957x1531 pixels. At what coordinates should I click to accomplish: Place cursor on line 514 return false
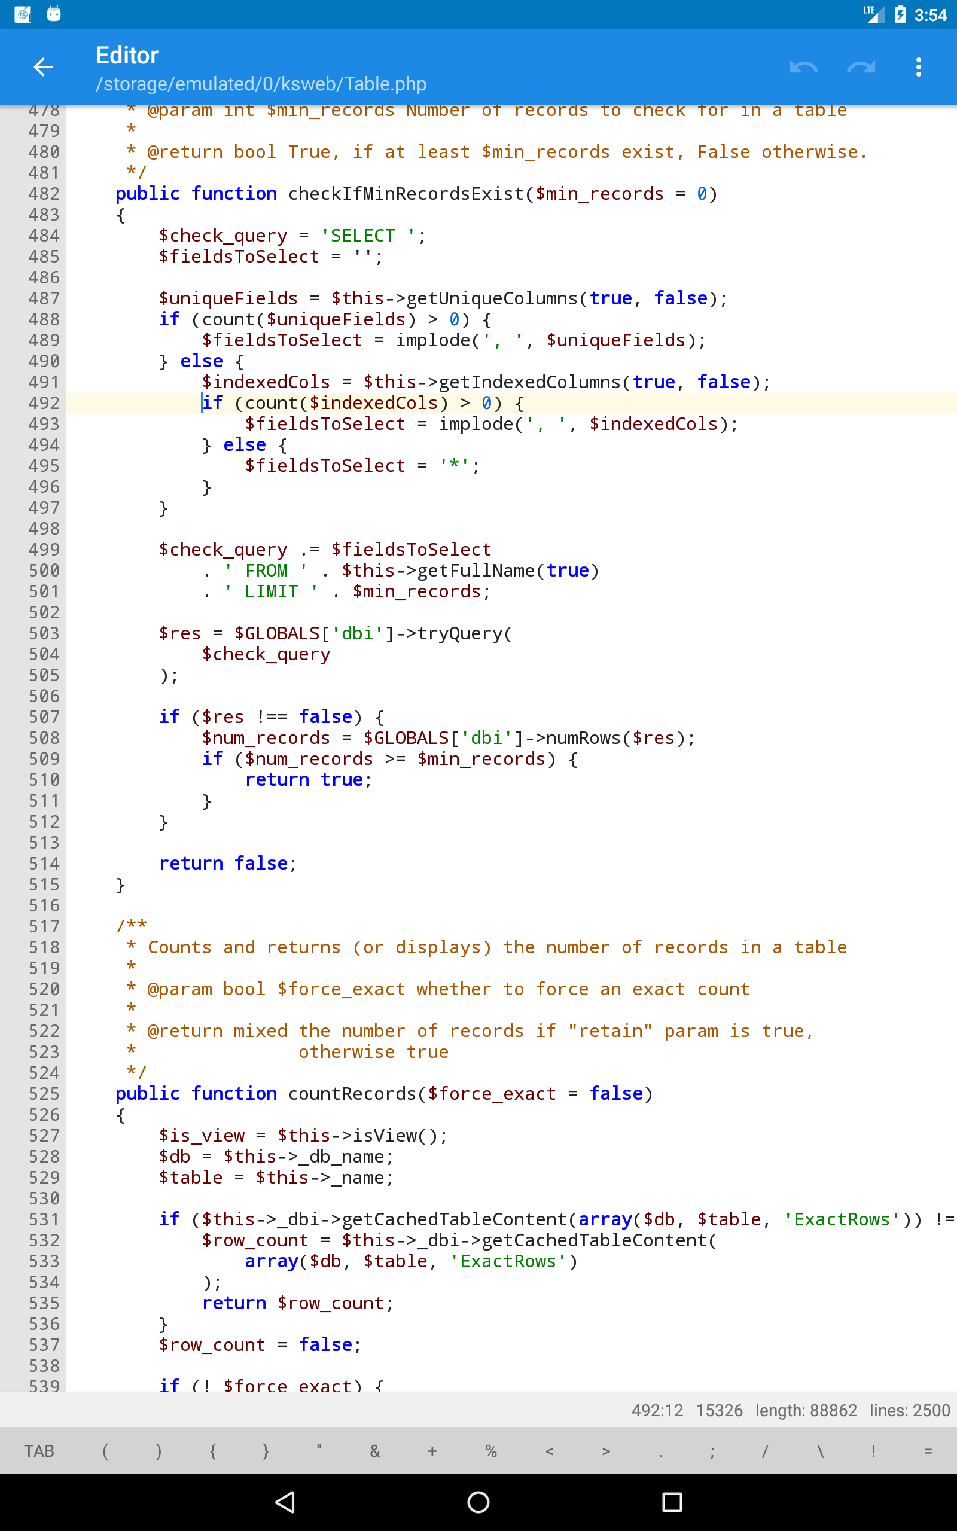coord(228,864)
